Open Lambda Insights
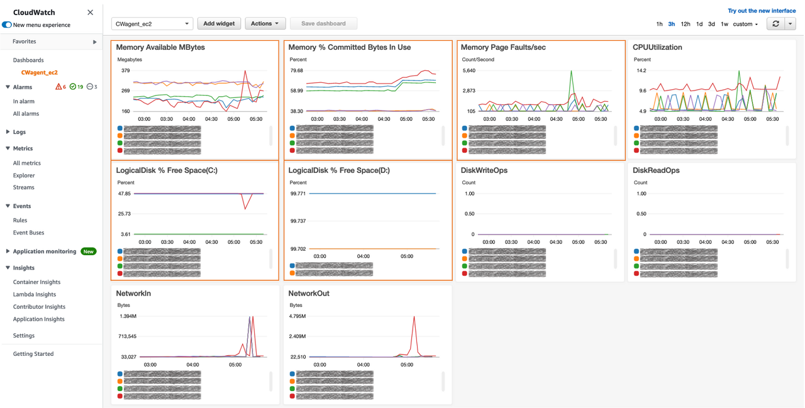Viewport: 805px width, 408px height. pyautogui.click(x=35, y=294)
